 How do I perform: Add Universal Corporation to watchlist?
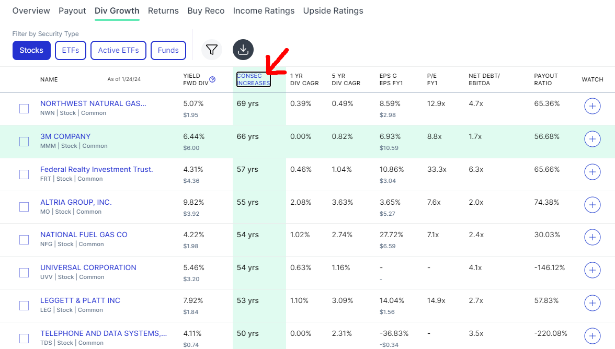592,270
